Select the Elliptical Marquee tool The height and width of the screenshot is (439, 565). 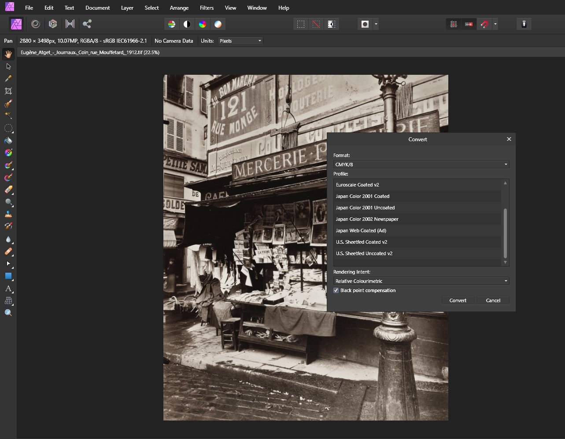point(8,128)
